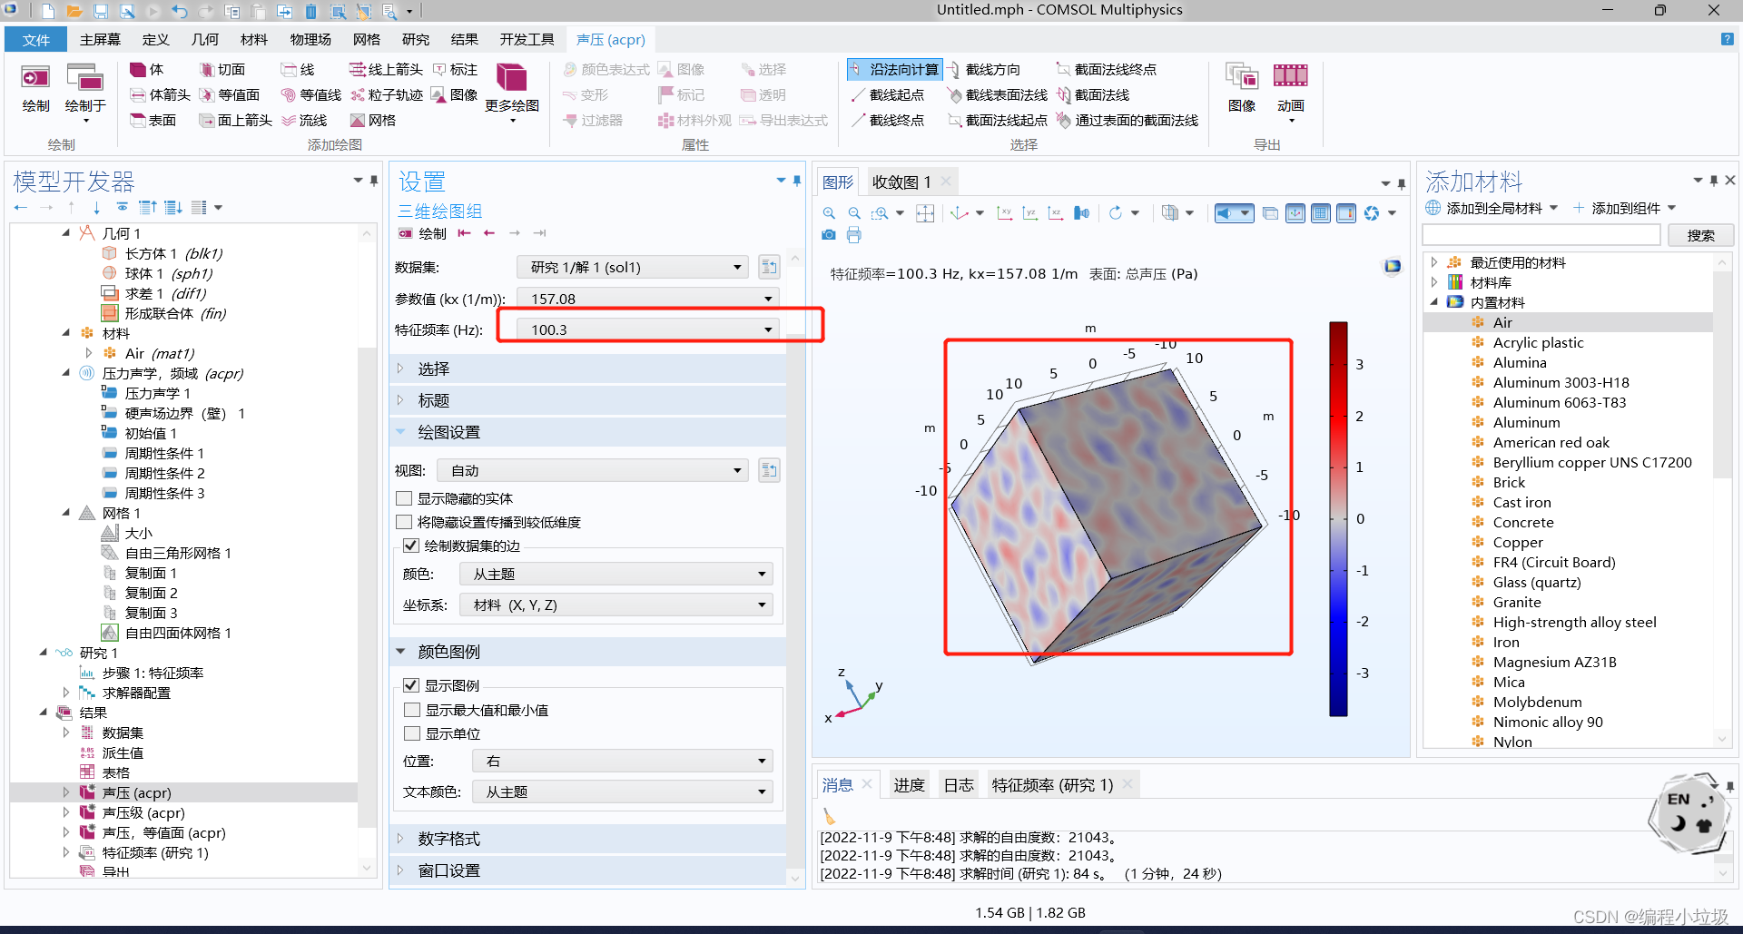
Task: Enable 显示最大值和最小值 checkbox
Action: coord(412,710)
